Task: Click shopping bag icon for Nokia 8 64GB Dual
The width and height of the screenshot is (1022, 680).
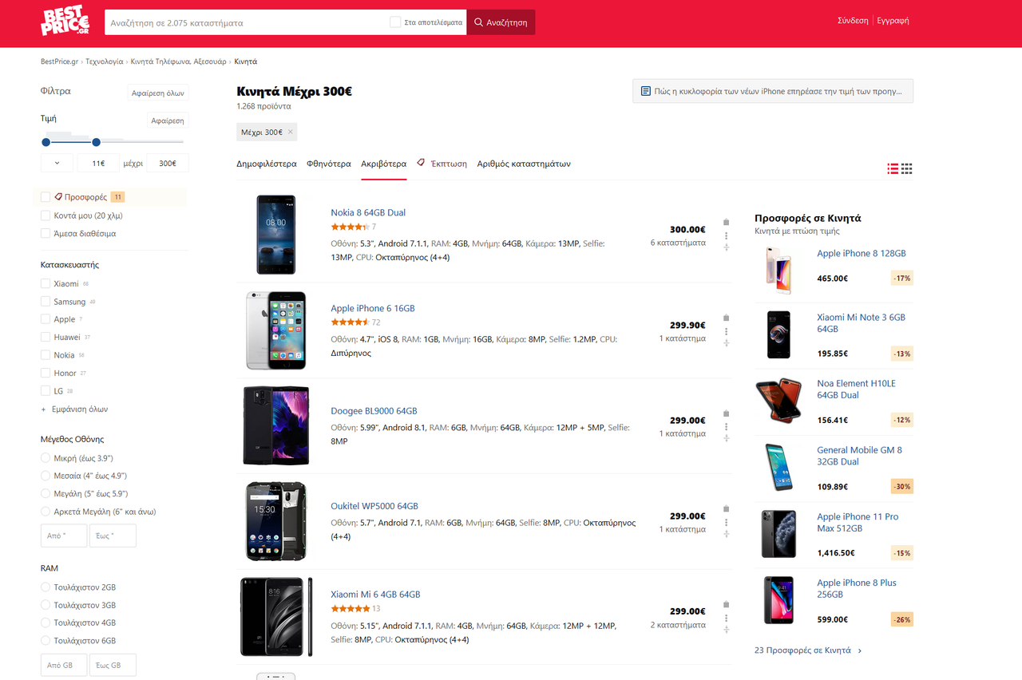Action: coord(726,223)
